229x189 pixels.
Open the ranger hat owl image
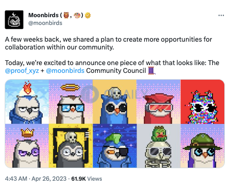tap(203, 146)
